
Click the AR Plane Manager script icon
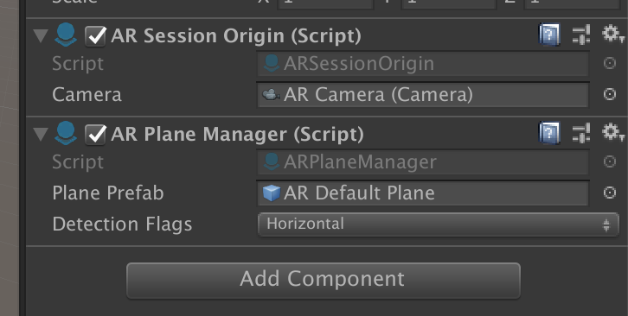[x=65, y=133]
